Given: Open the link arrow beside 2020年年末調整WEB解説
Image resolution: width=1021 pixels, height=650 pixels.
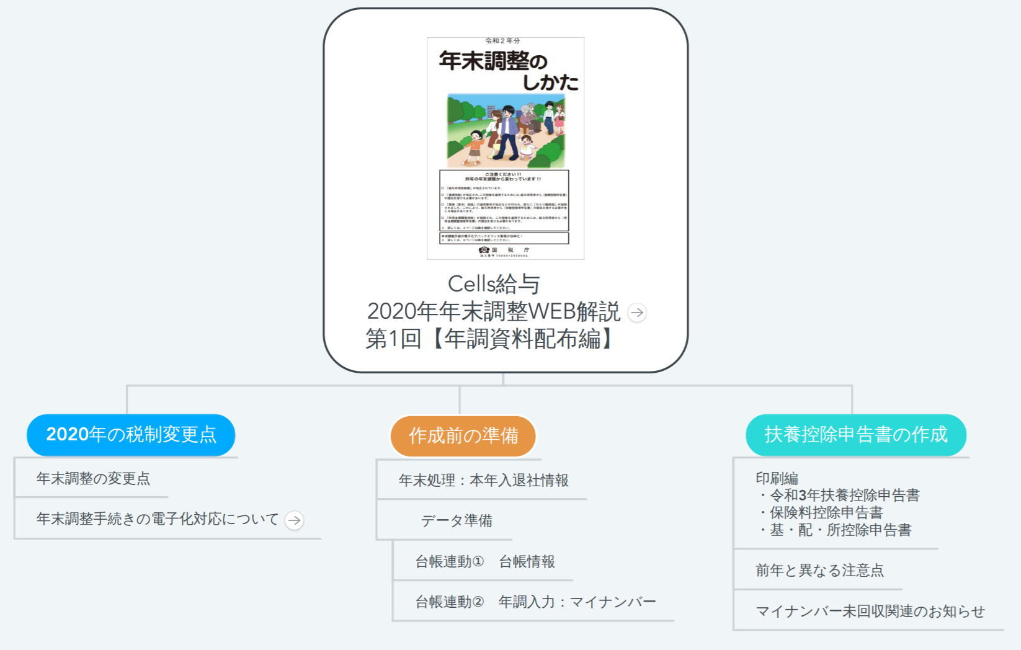Looking at the screenshot, I should (x=637, y=312).
